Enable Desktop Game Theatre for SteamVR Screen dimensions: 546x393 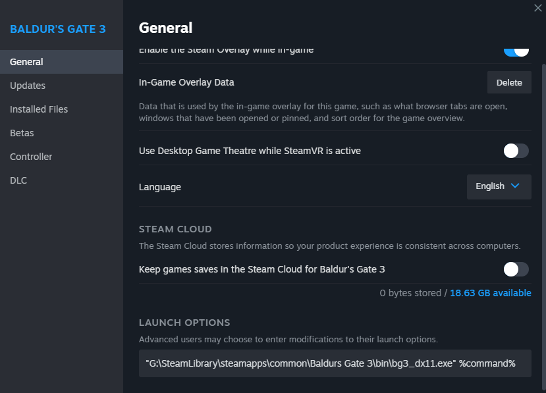(x=516, y=151)
